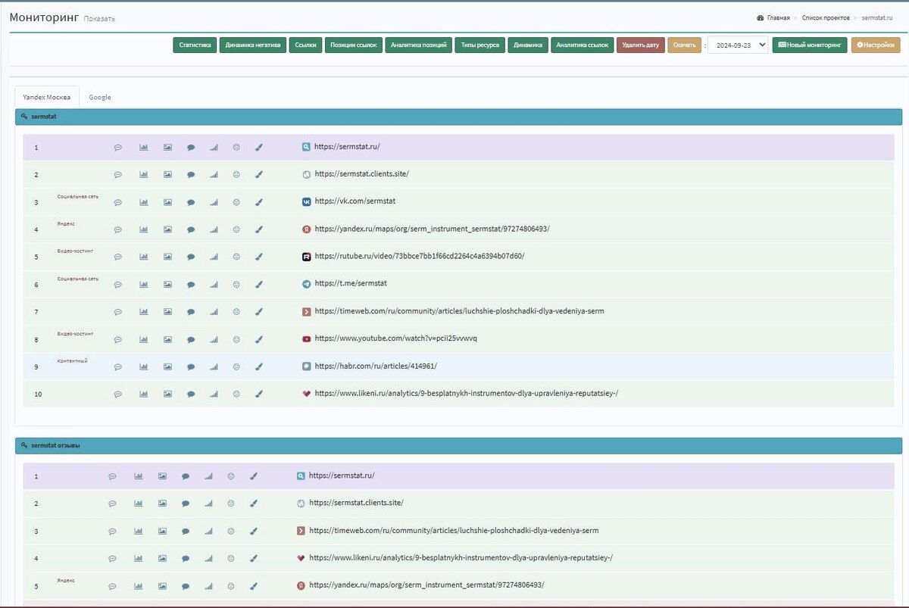
Task: Click the paintbrush icon in the yandex.ru/maps row of the sermstat group
Action: click(x=258, y=229)
